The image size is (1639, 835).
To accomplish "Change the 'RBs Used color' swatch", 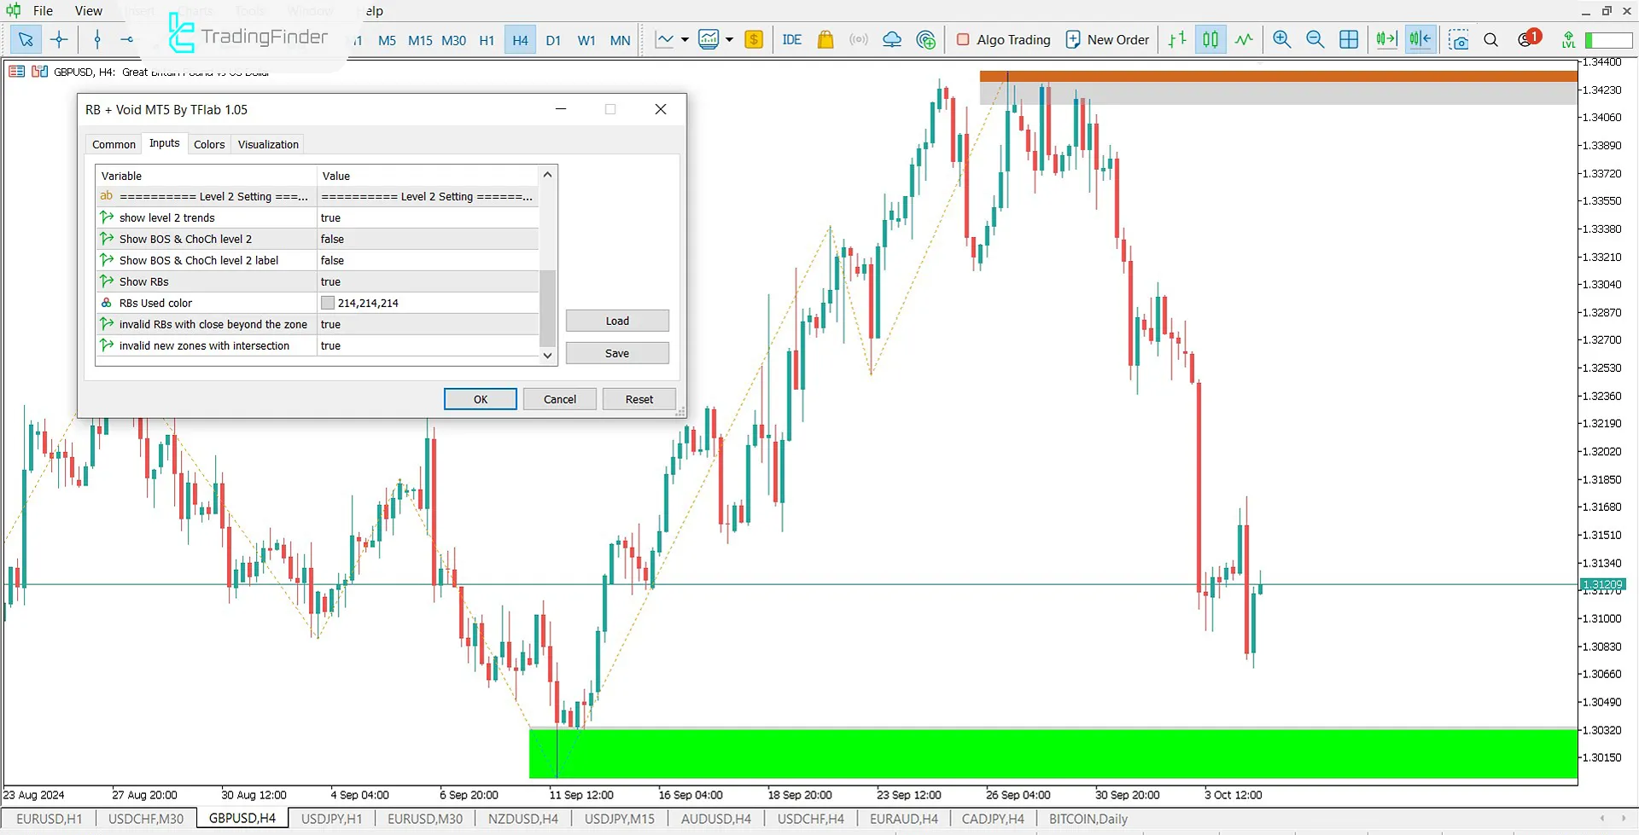I will [x=327, y=302].
